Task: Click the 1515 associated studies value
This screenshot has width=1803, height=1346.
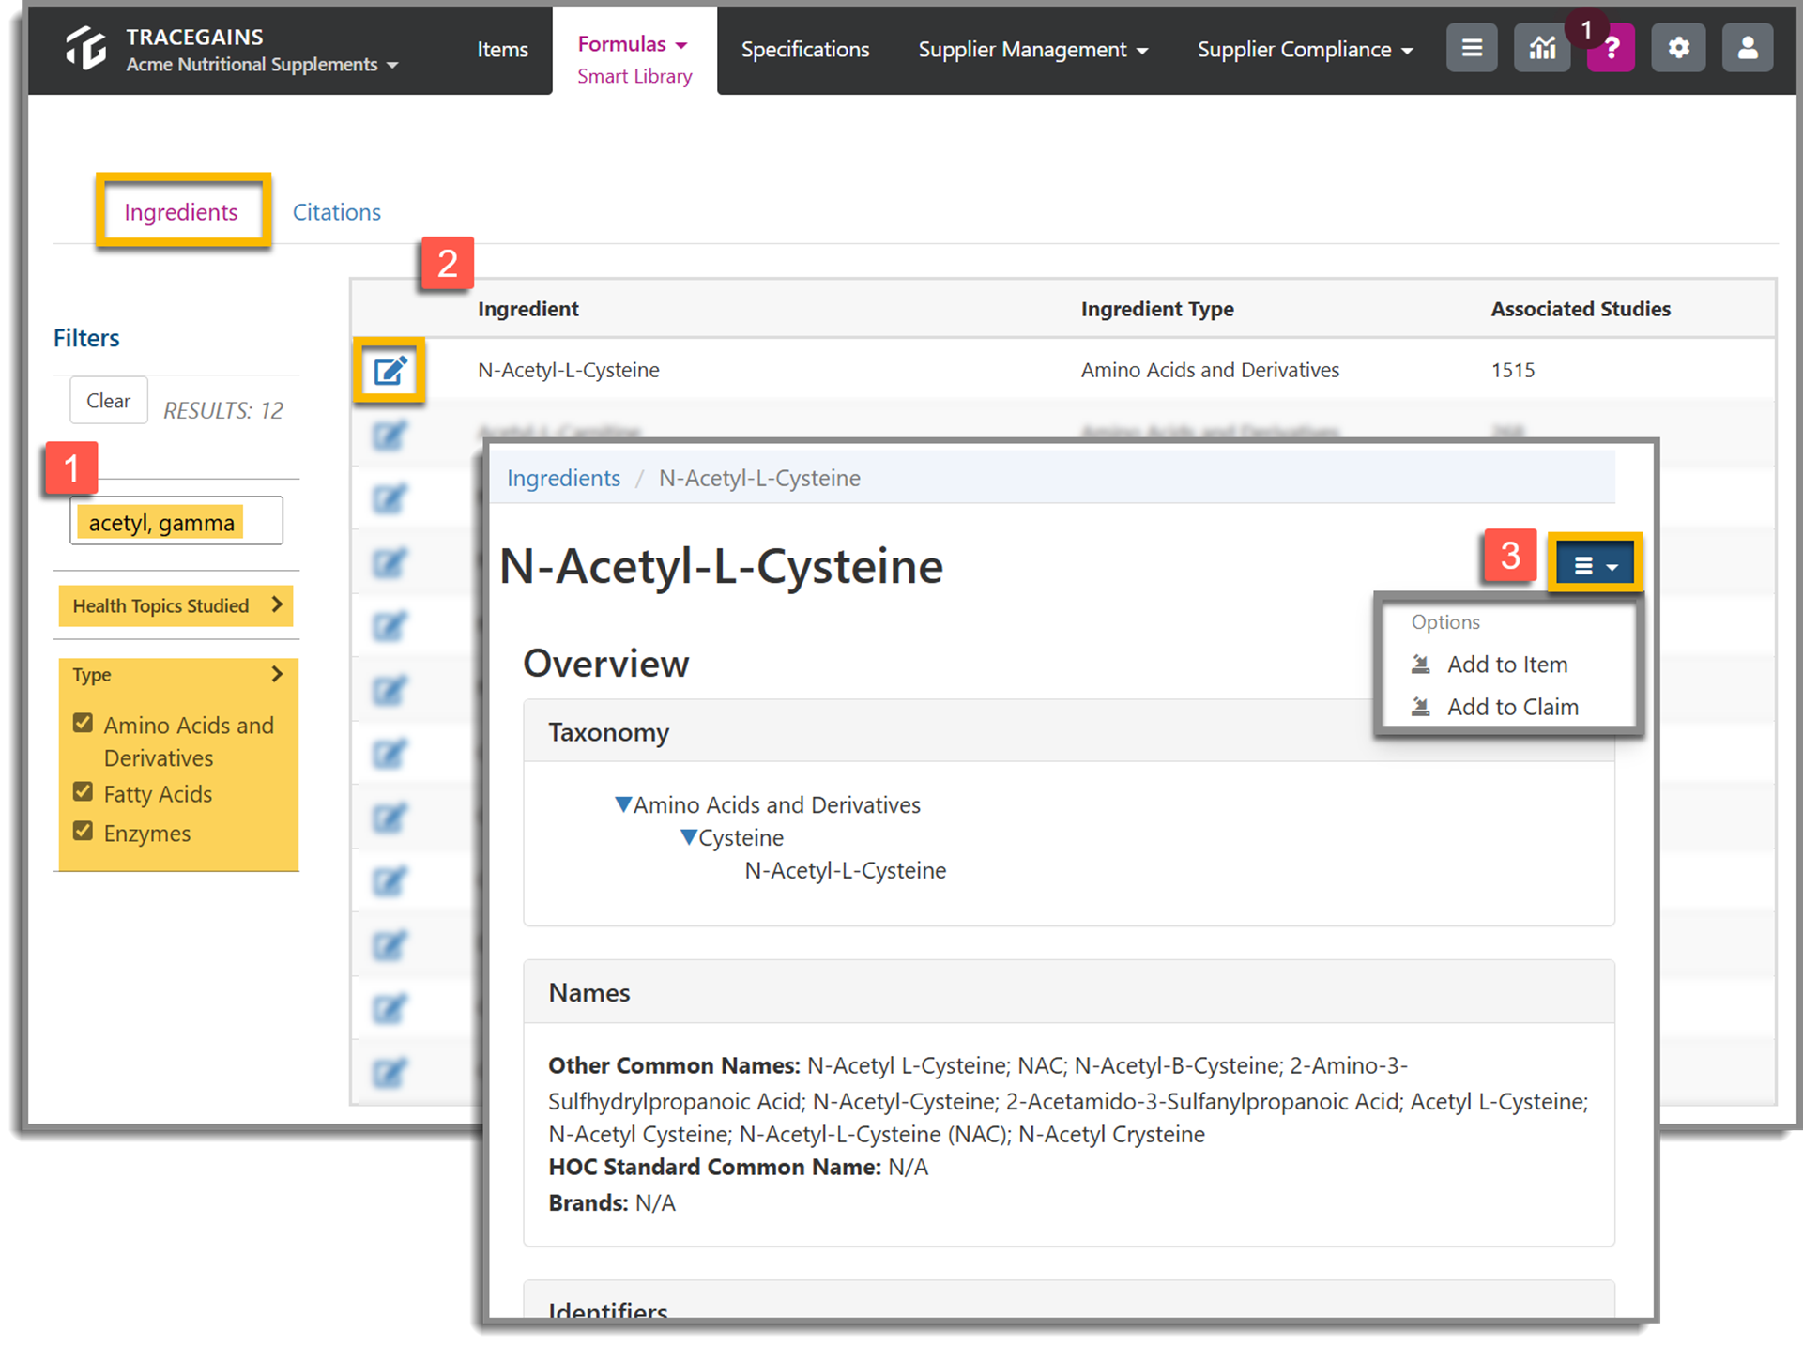Action: coord(1513,370)
